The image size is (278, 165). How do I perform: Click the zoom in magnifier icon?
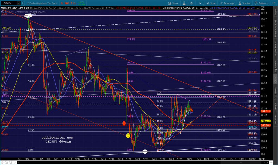[7, 163]
